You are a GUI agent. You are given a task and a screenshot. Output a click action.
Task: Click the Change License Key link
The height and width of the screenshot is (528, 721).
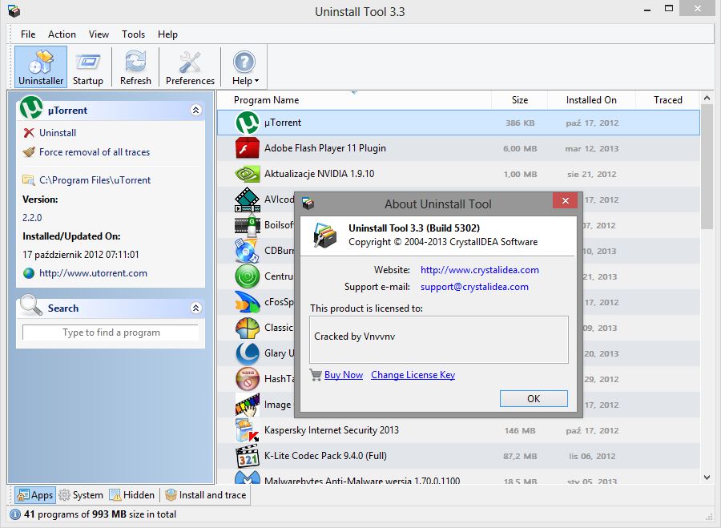(x=413, y=375)
